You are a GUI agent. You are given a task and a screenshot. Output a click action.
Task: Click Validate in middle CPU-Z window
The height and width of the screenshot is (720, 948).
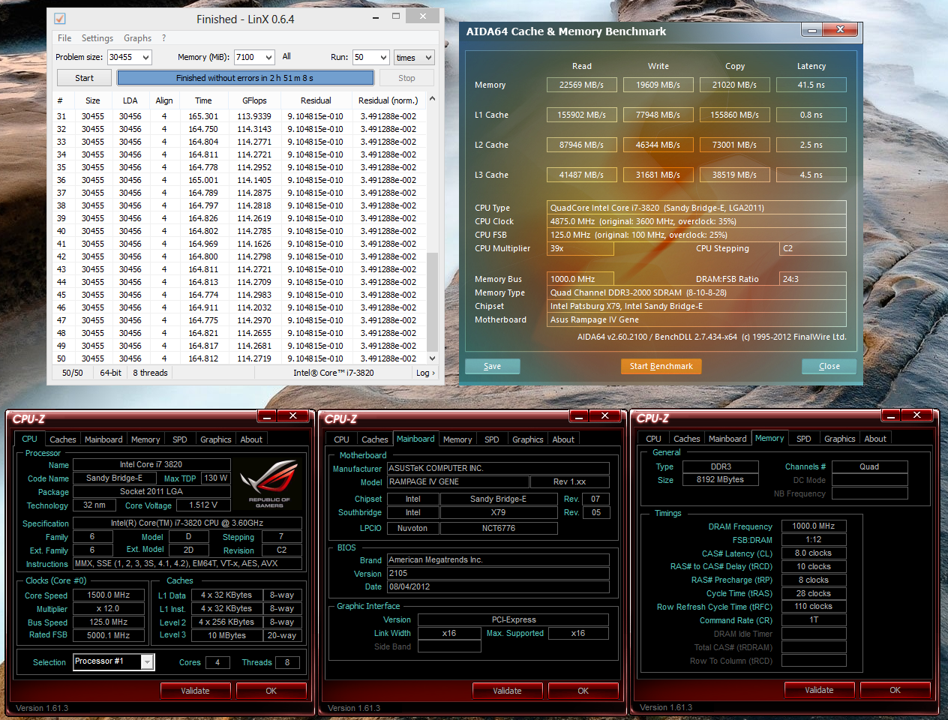coord(507,691)
